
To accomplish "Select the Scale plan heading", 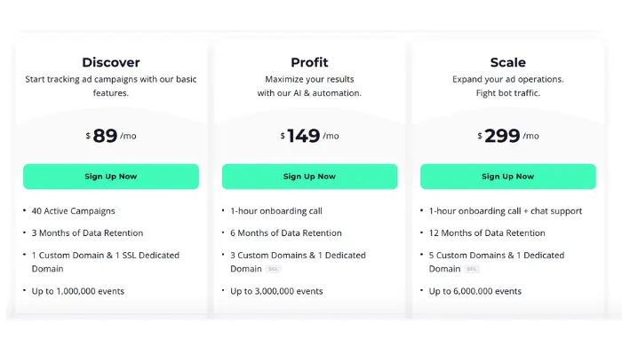I will click(507, 62).
